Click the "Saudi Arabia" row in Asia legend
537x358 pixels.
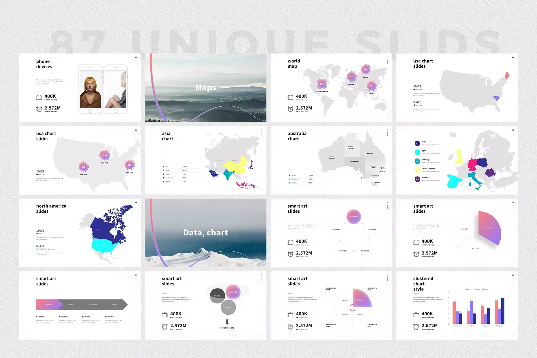pyautogui.click(x=182, y=178)
